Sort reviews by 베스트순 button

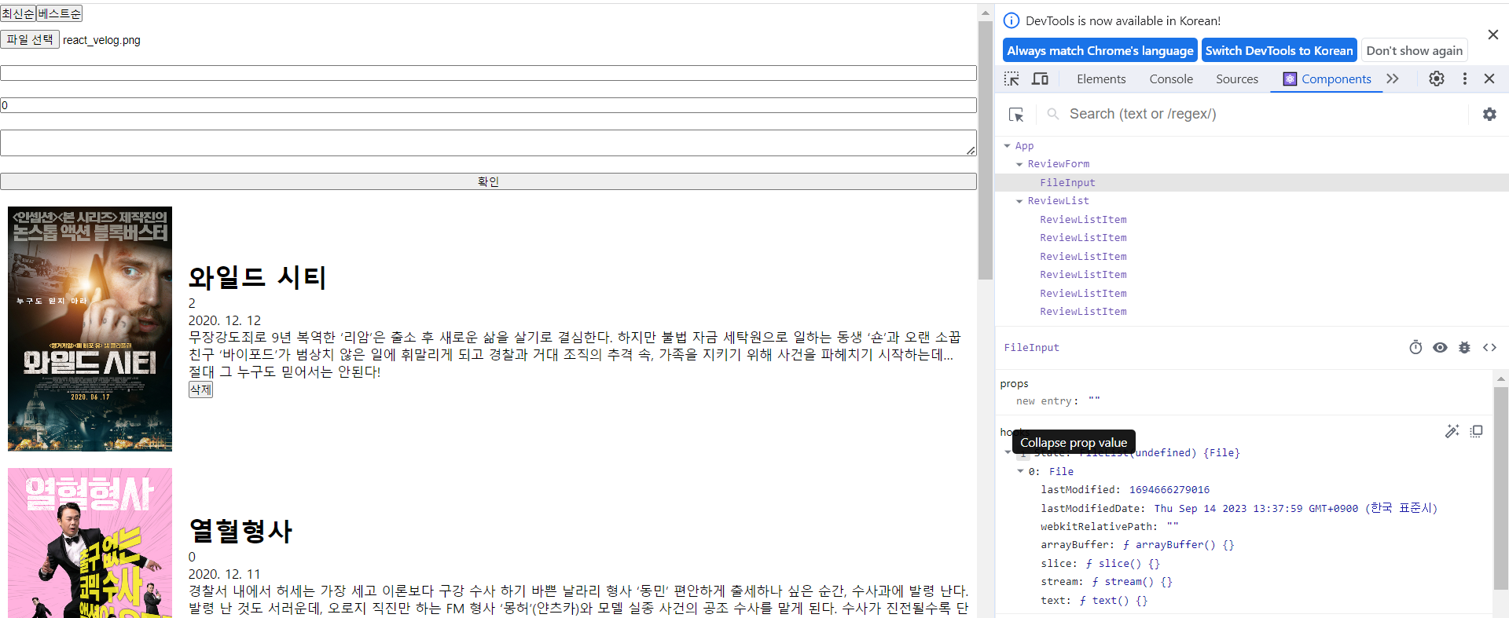pos(59,13)
